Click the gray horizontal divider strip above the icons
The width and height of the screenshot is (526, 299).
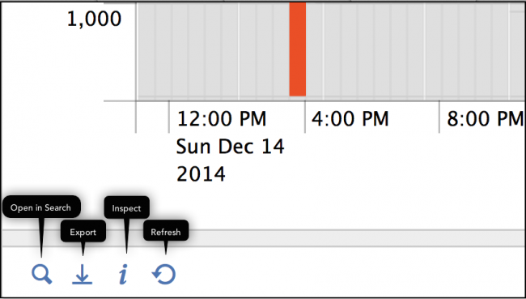coord(263,238)
